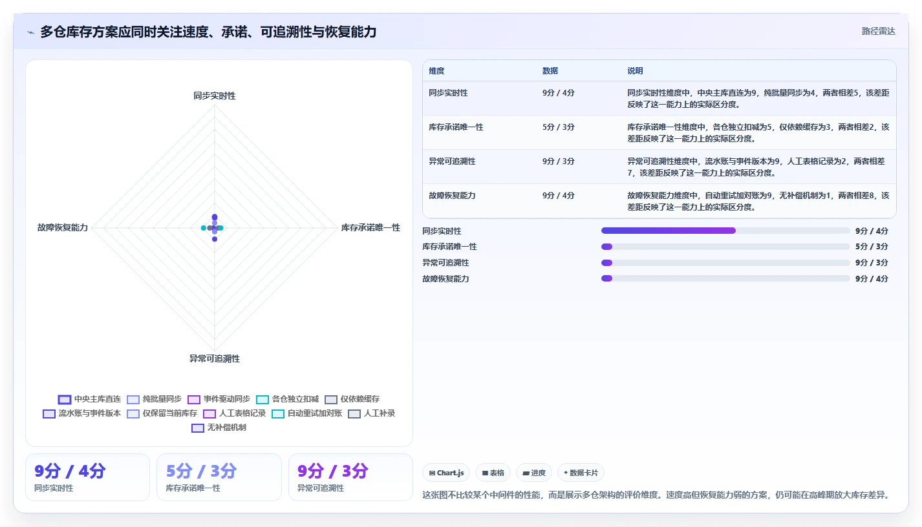Toggle the 纯批量同步 legend entry
This screenshot has height=527, width=922.
tap(154, 399)
